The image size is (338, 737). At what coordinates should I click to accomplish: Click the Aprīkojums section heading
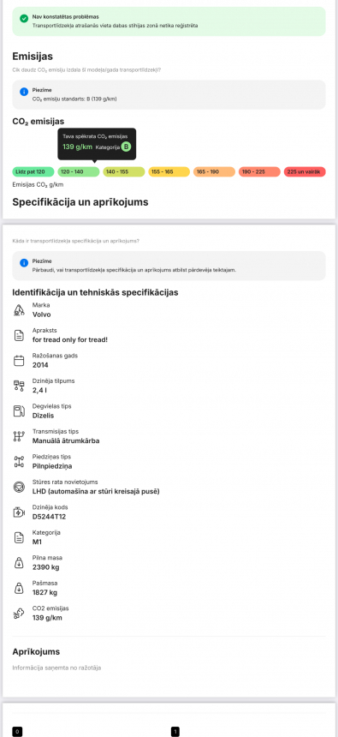[x=36, y=652]
